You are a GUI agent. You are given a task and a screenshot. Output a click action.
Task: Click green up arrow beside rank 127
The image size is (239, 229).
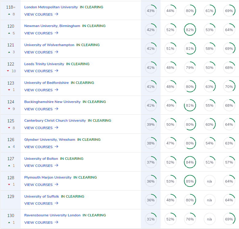pos(9,166)
